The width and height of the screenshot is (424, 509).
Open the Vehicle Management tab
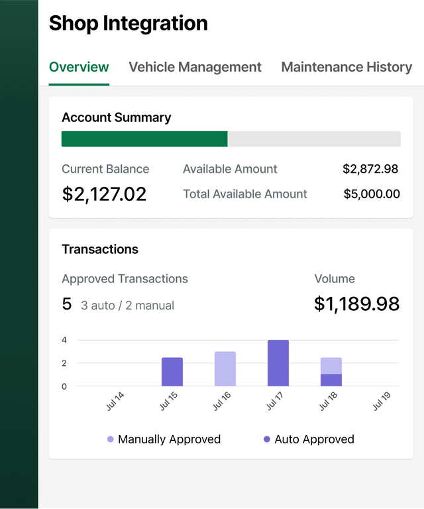pos(195,67)
